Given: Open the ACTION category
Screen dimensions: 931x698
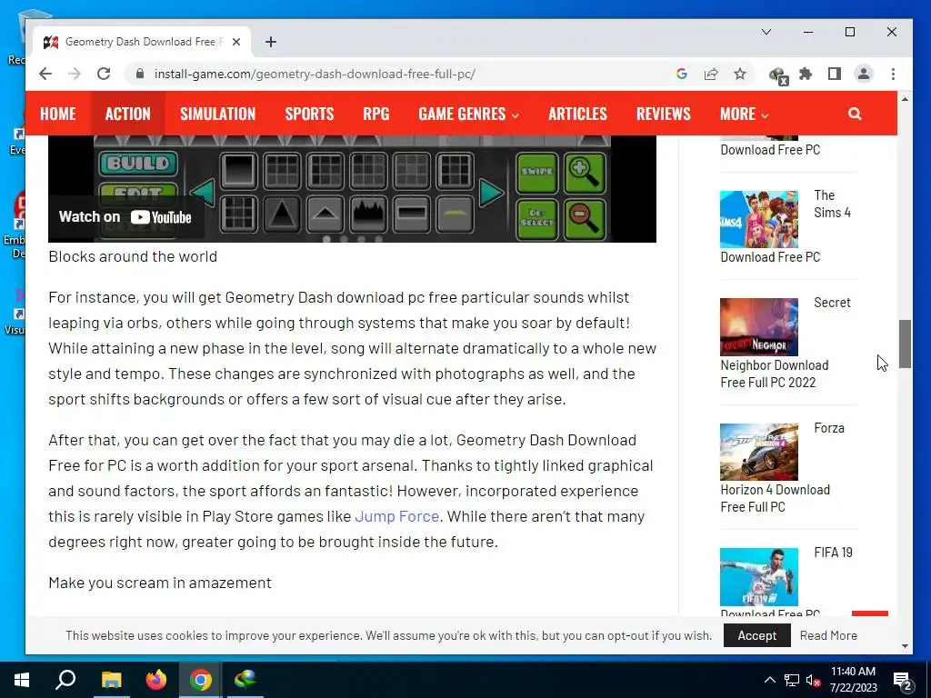Looking at the screenshot, I should (x=127, y=114).
